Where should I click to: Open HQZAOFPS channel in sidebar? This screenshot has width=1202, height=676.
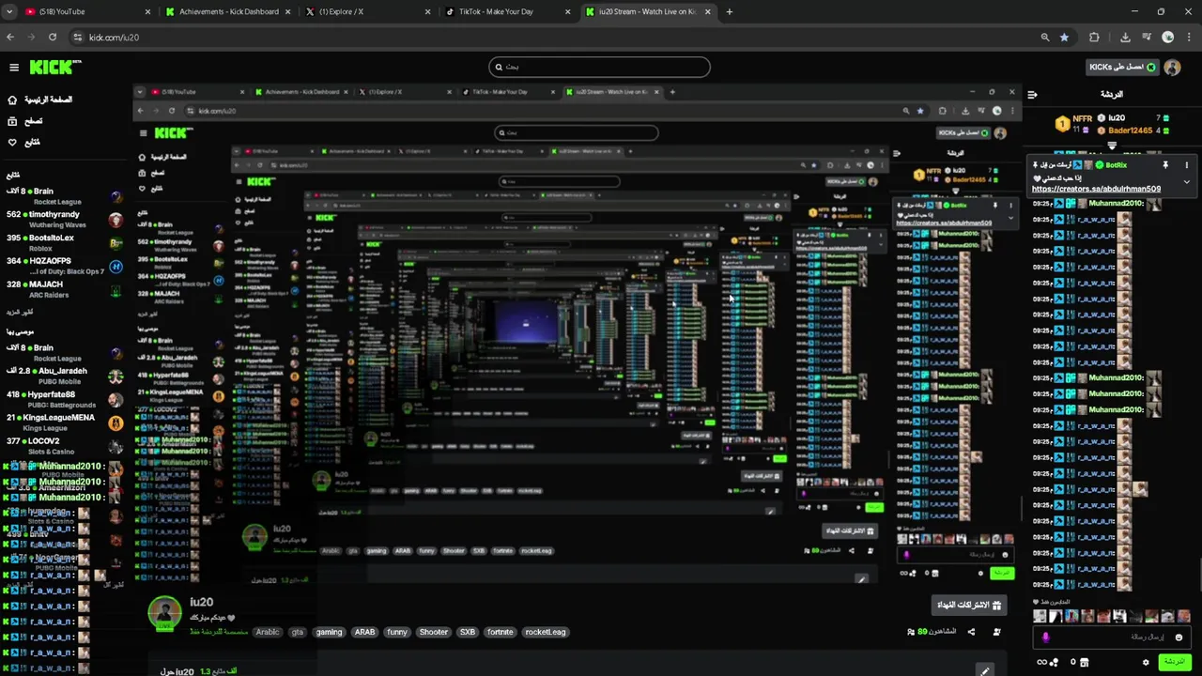click(x=63, y=267)
